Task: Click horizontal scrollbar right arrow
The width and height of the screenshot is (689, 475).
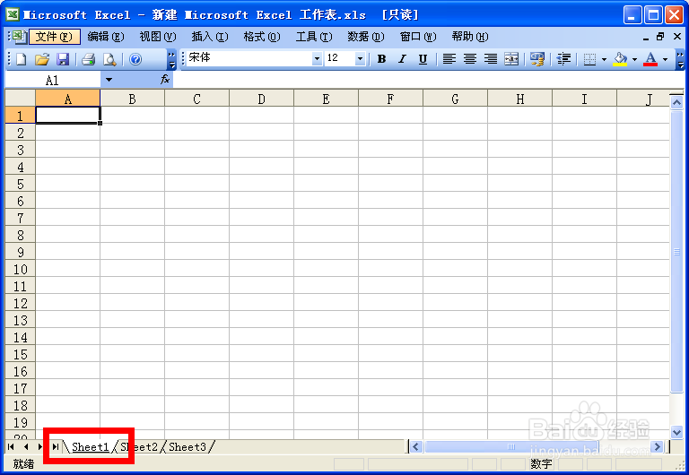Action: [x=658, y=447]
